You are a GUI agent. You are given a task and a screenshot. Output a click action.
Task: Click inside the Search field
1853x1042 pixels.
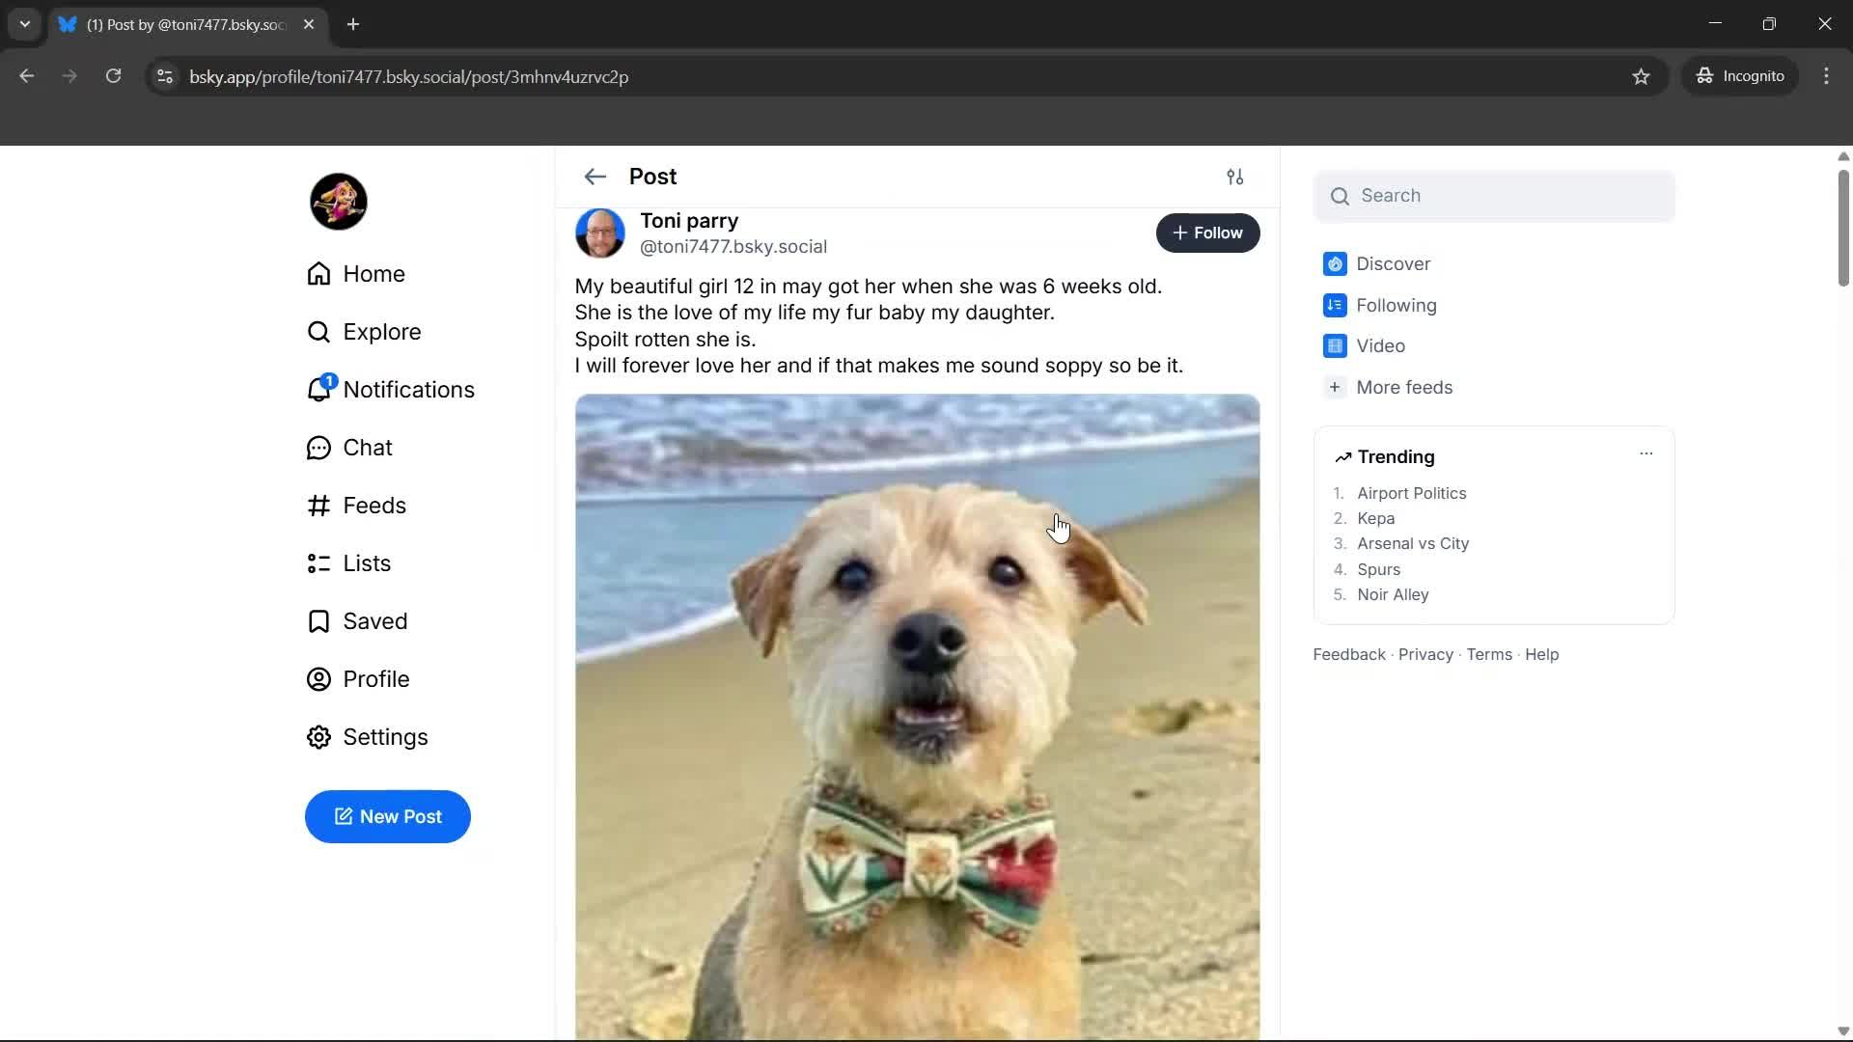click(x=1494, y=196)
